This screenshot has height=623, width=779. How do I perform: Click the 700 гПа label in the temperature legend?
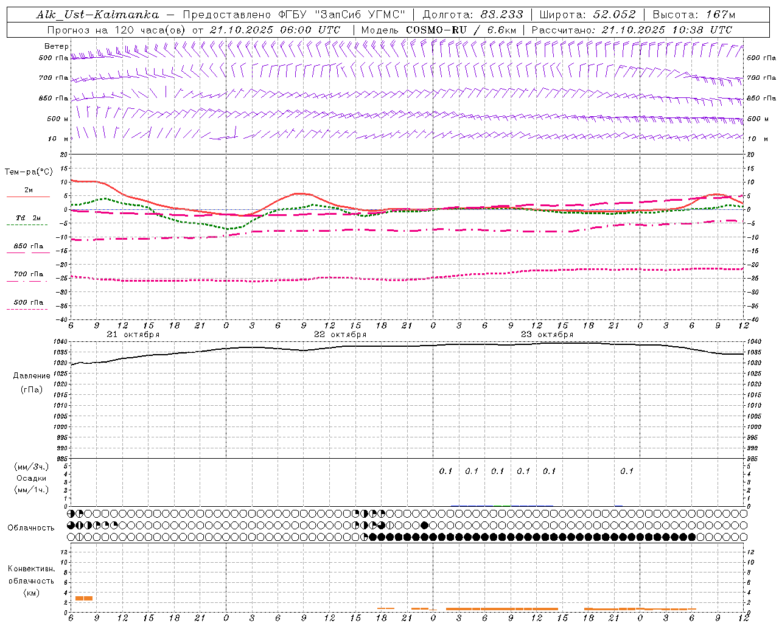[x=29, y=274]
